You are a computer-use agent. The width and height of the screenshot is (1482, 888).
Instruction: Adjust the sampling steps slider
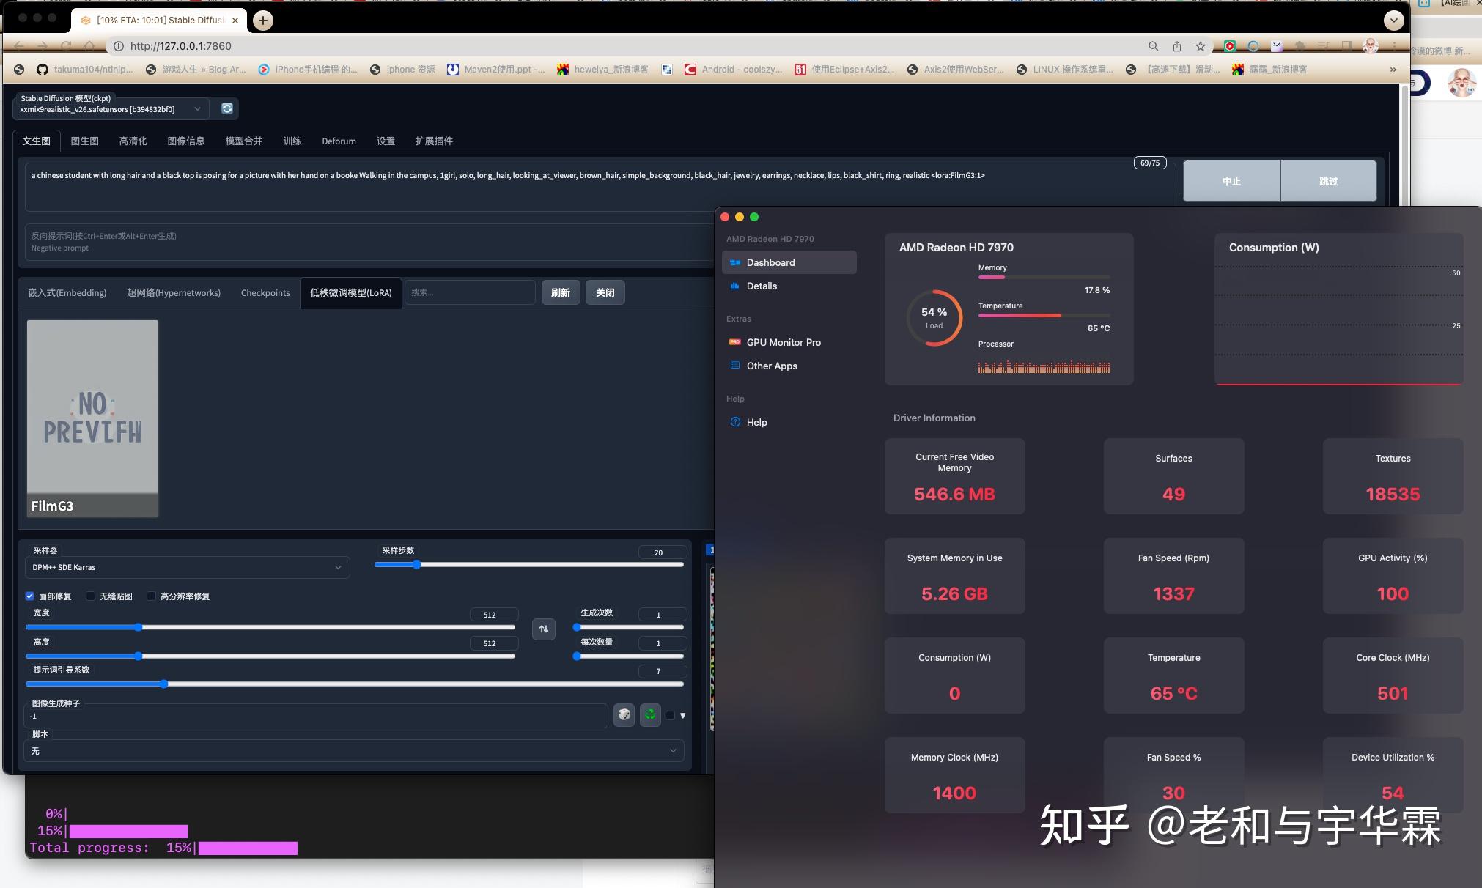tap(528, 565)
